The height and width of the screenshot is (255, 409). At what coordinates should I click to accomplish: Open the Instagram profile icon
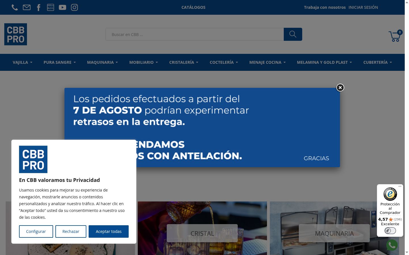[74, 7]
